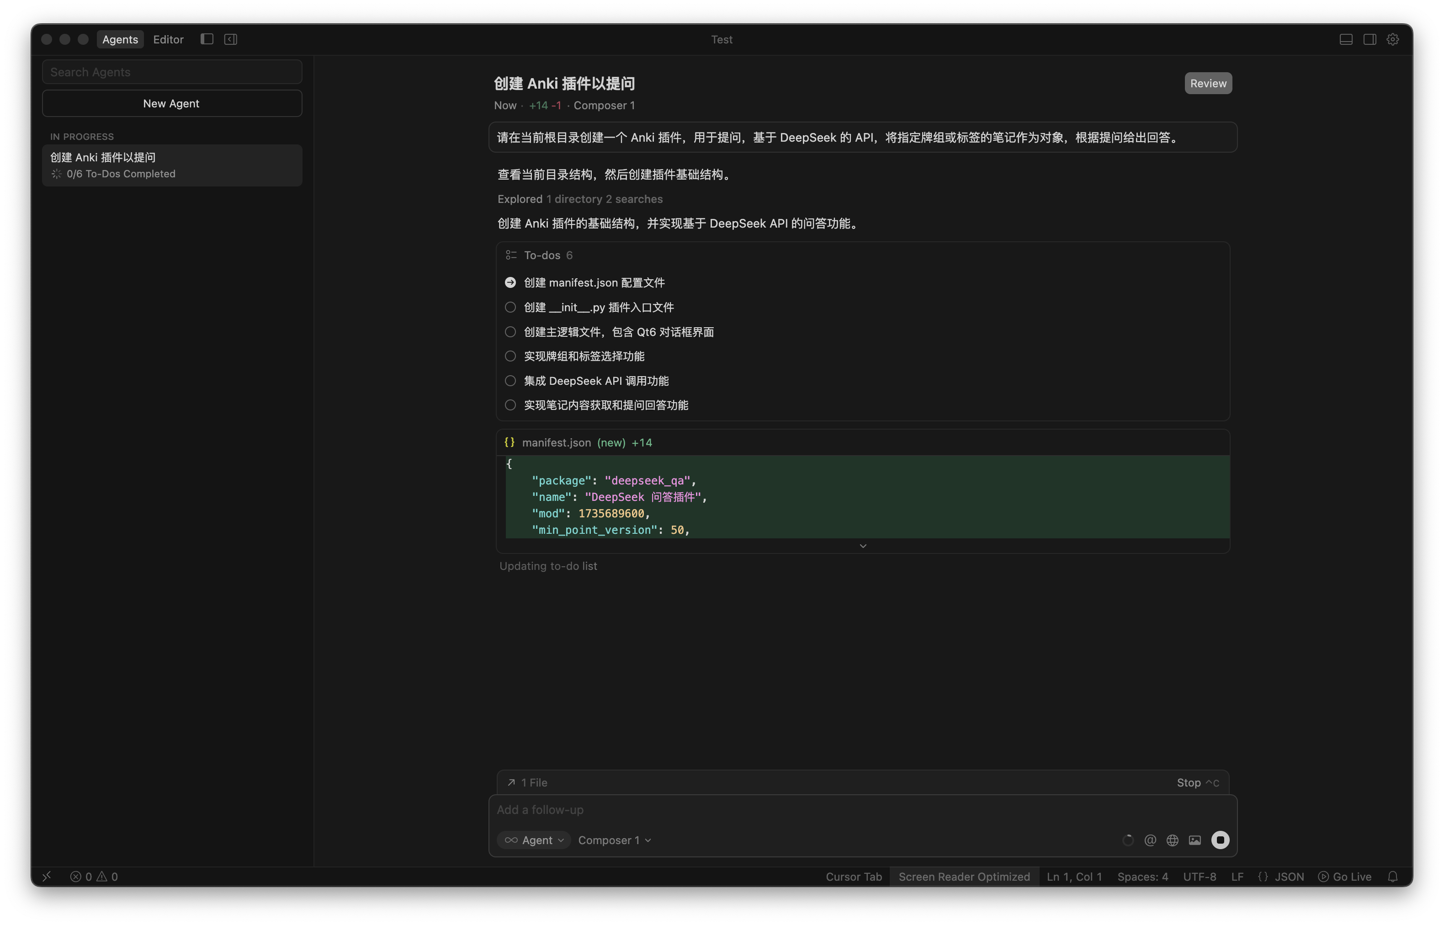Toggle the secondary sidebar layout icon
The width and height of the screenshot is (1444, 925).
[1370, 39]
